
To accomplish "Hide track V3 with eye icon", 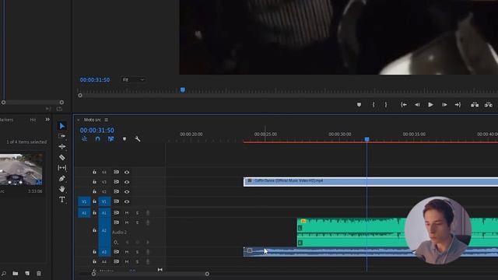I will point(127,182).
